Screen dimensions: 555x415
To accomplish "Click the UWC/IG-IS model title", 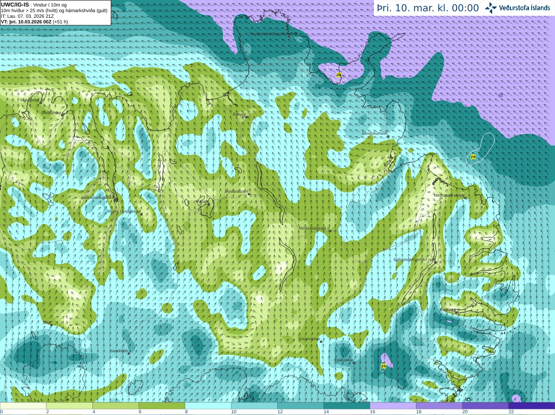I will pyautogui.click(x=15, y=4).
